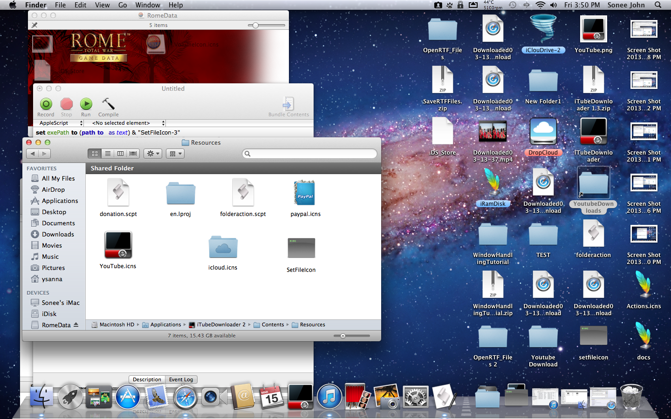Select paypal.icns file

tap(306, 198)
